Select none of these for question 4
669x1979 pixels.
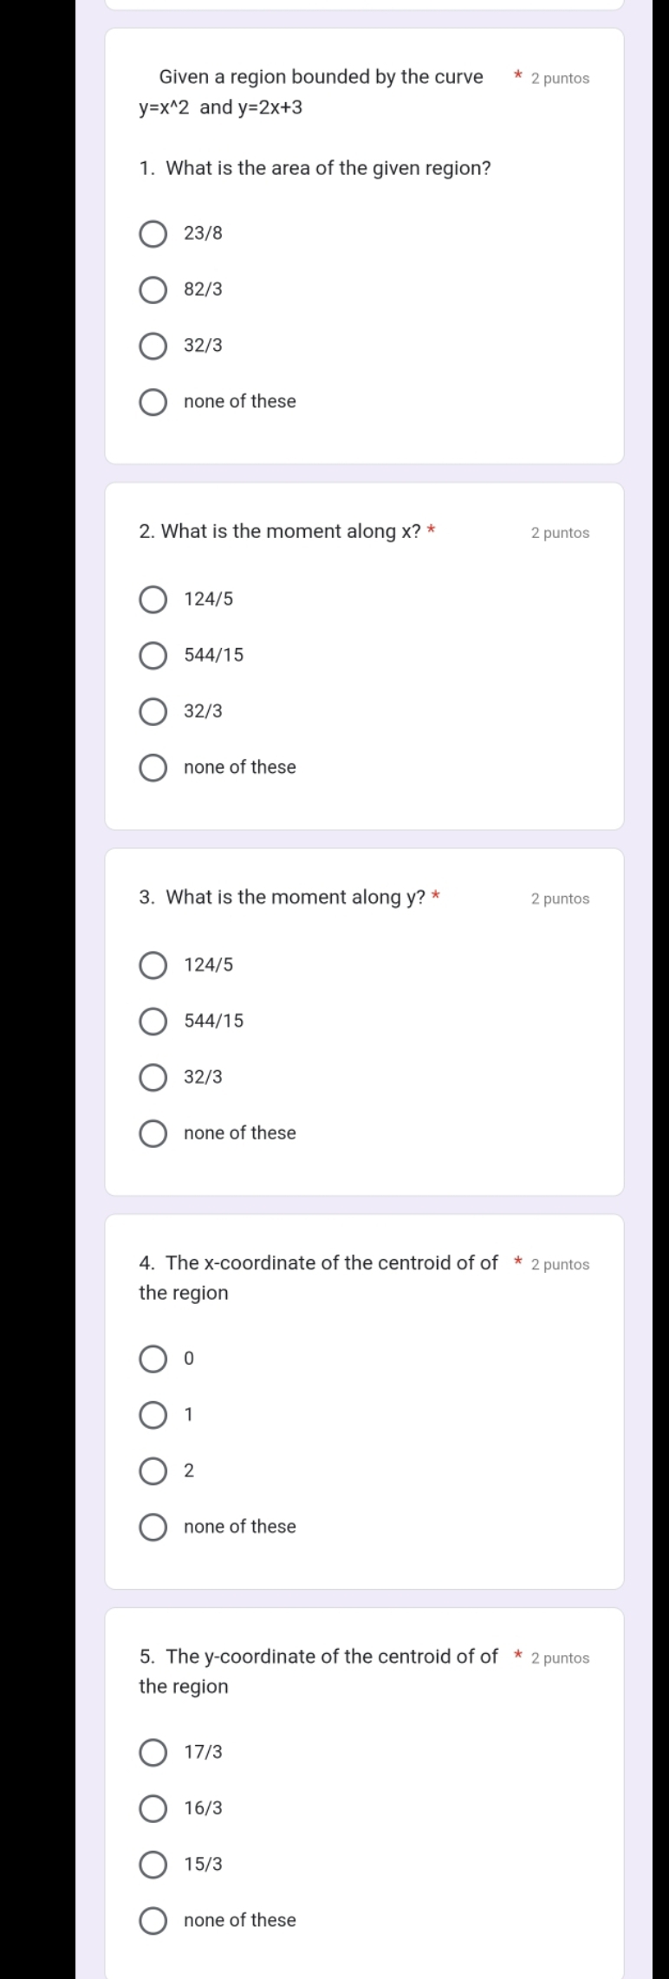coord(153,1528)
